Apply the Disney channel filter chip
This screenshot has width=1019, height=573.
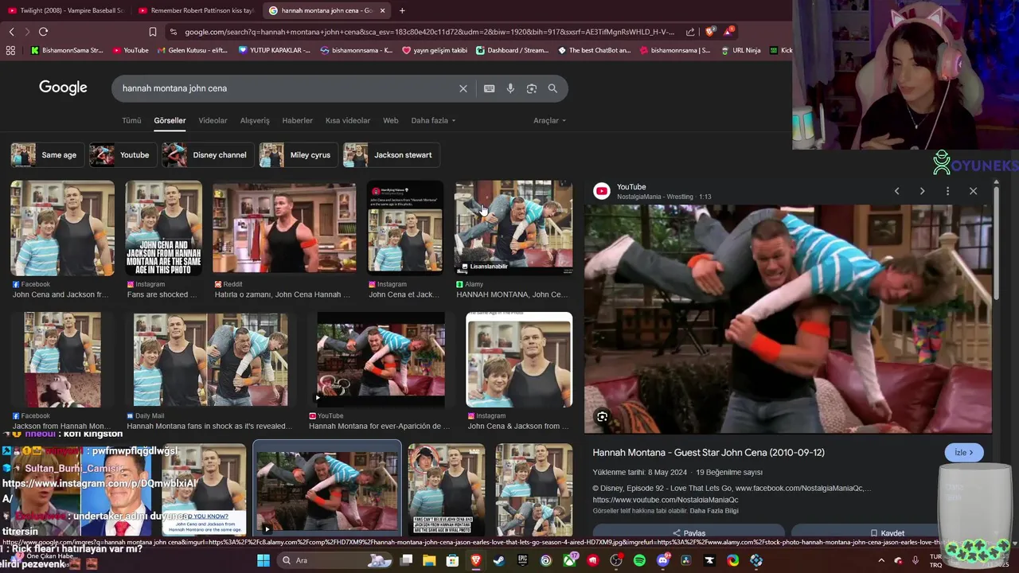[x=208, y=154]
